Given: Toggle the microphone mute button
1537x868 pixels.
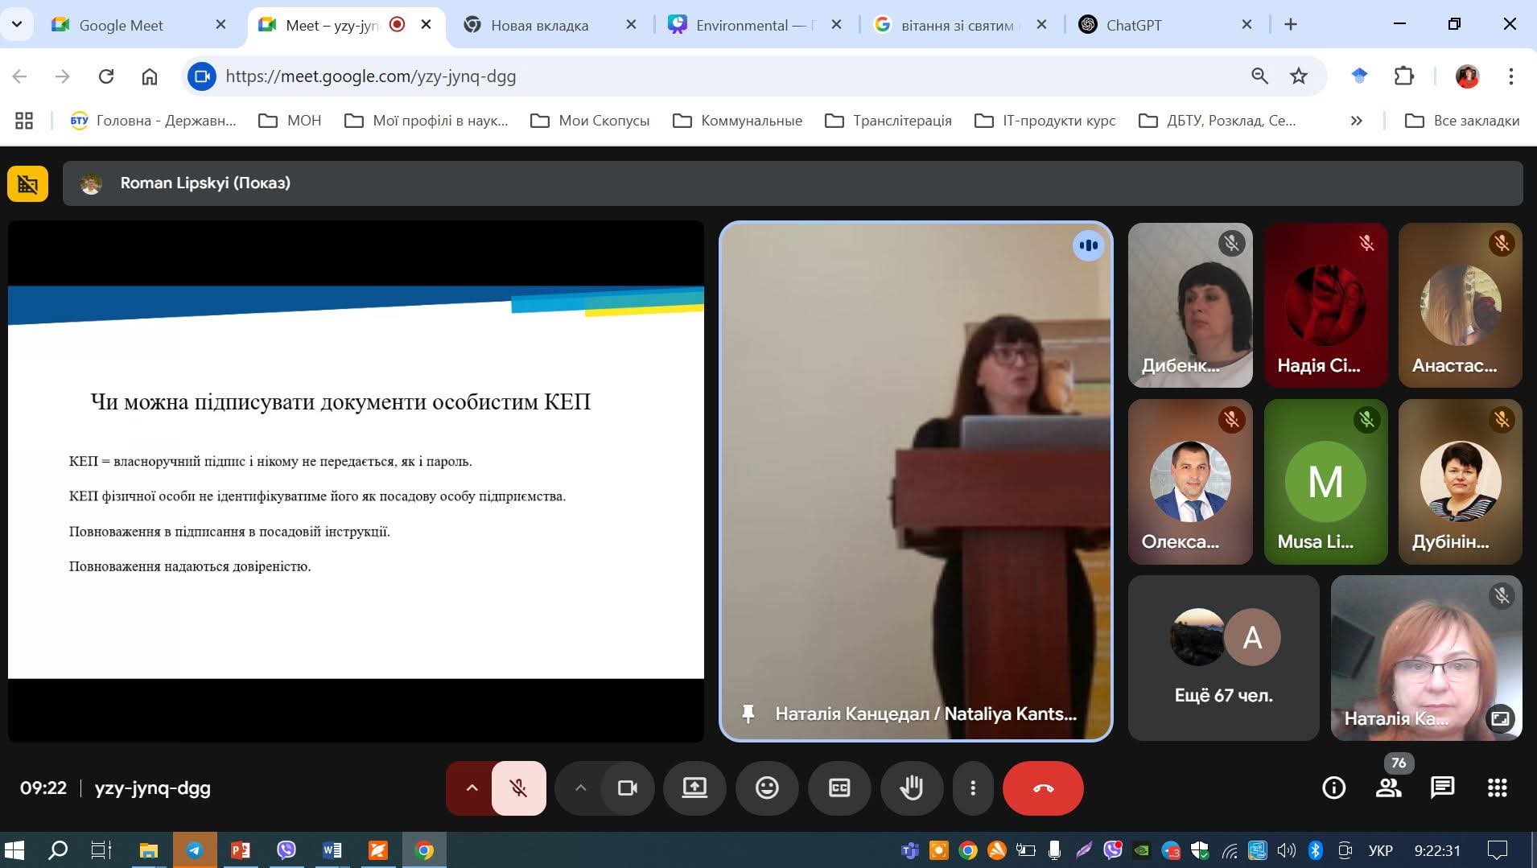Looking at the screenshot, I should tap(519, 788).
